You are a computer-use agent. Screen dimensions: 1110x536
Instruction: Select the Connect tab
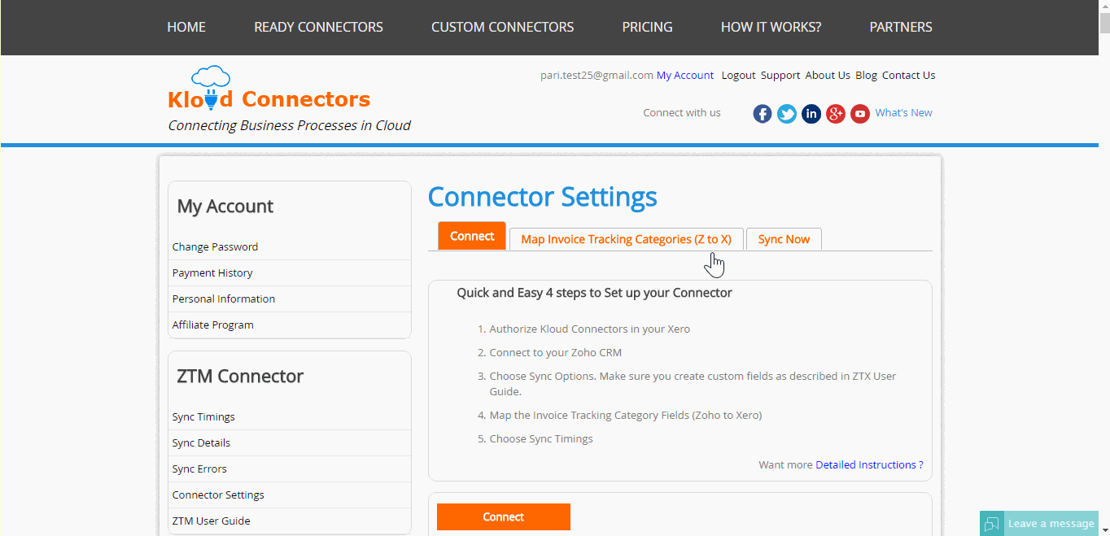[472, 236]
